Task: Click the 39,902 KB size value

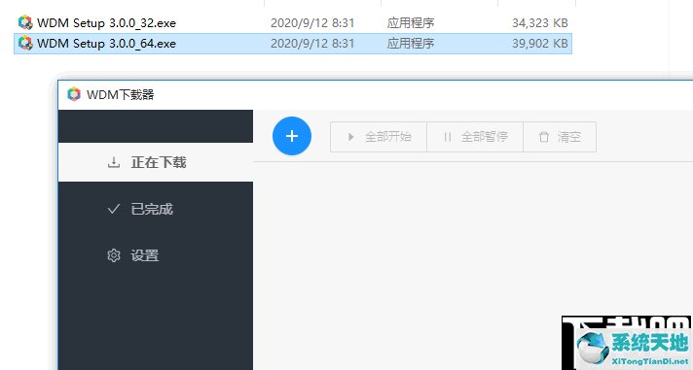Action: [x=540, y=44]
